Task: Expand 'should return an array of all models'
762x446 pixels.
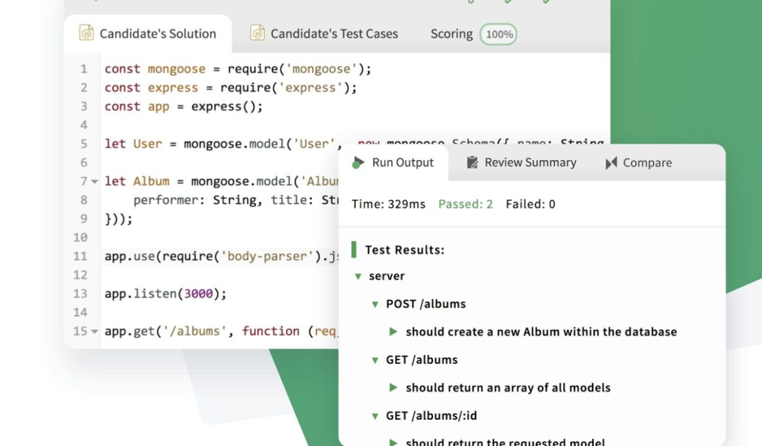Action: pyautogui.click(x=393, y=387)
